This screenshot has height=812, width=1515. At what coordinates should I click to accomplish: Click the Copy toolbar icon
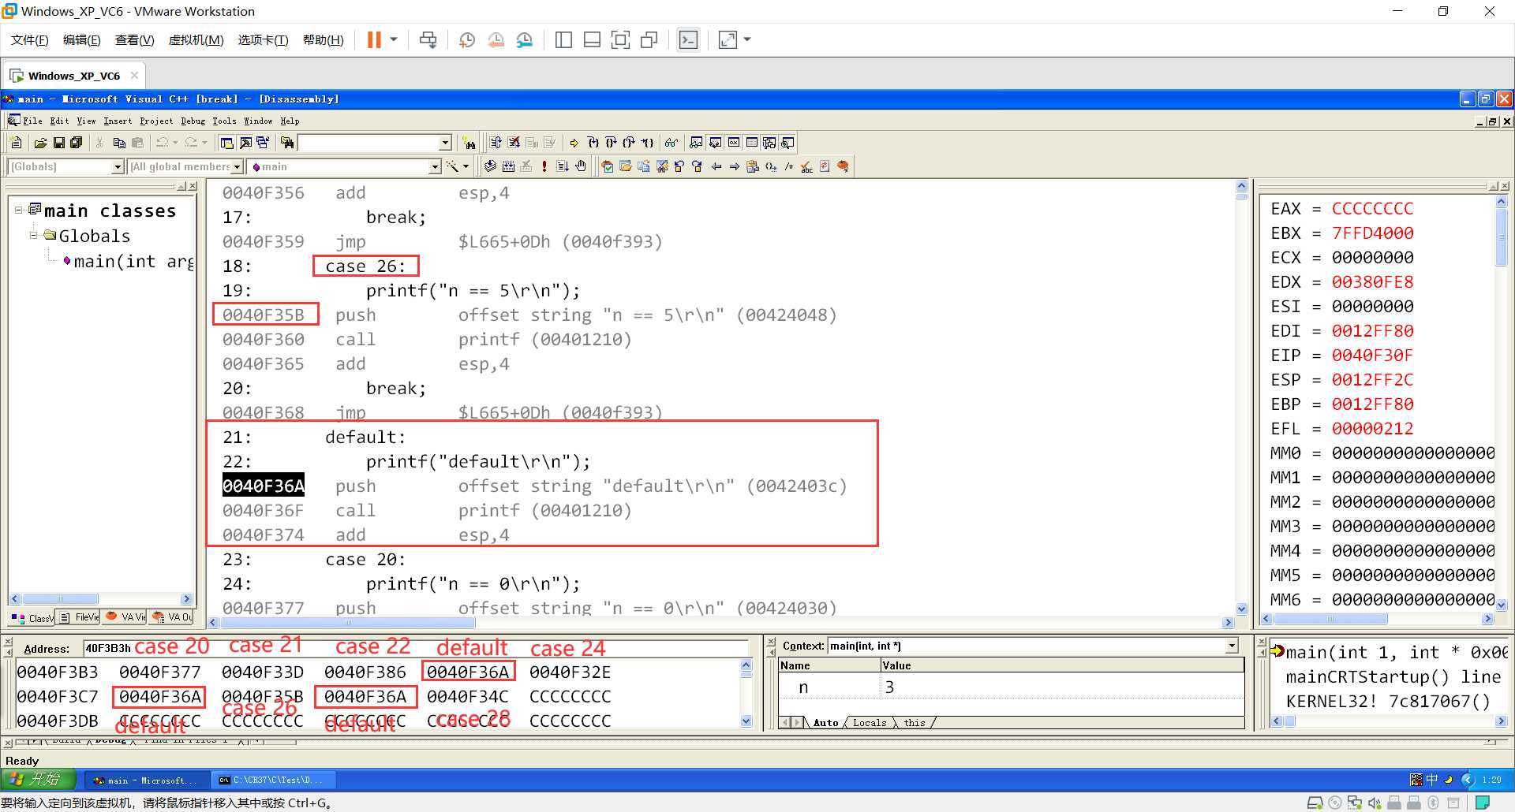point(119,143)
